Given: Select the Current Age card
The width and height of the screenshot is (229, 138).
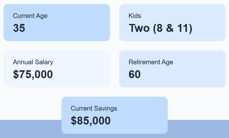Looking at the screenshot, I should (57, 23).
